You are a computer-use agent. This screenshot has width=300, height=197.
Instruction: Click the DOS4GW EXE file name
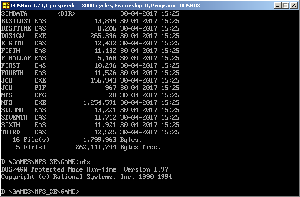[24, 36]
